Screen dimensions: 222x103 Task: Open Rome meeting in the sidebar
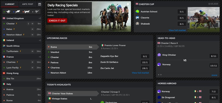[22, 100]
